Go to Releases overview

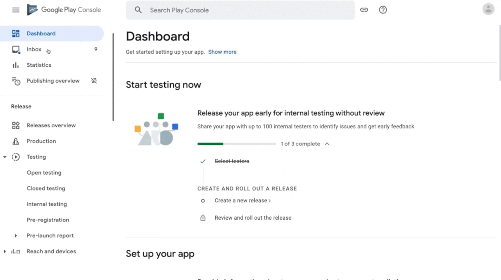[52, 125]
